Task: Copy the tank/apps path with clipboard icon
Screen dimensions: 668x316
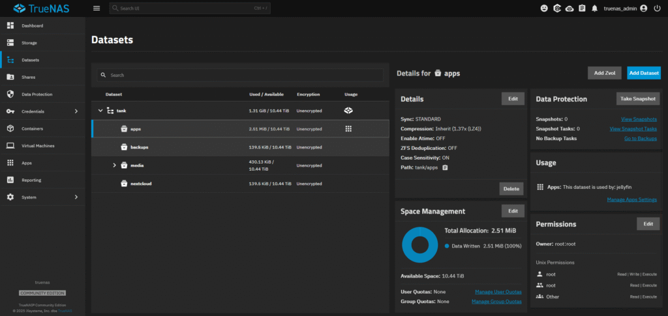Action: point(445,167)
